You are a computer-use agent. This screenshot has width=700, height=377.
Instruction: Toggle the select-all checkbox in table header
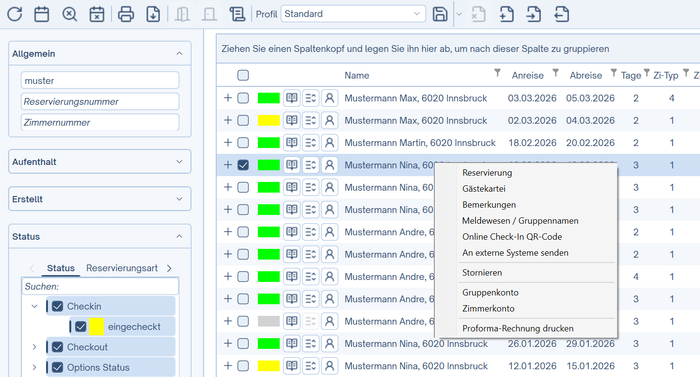click(x=243, y=75)
